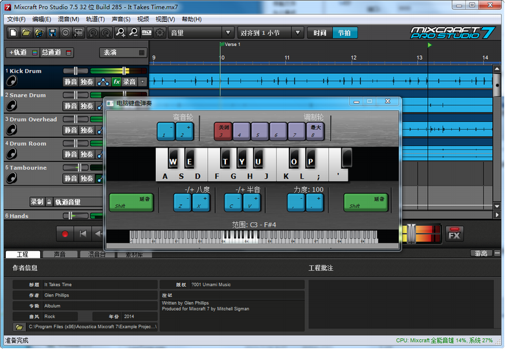Open the 音量 dropdown in toolbar
Viewport: 505px width, 349px height.
201,32
